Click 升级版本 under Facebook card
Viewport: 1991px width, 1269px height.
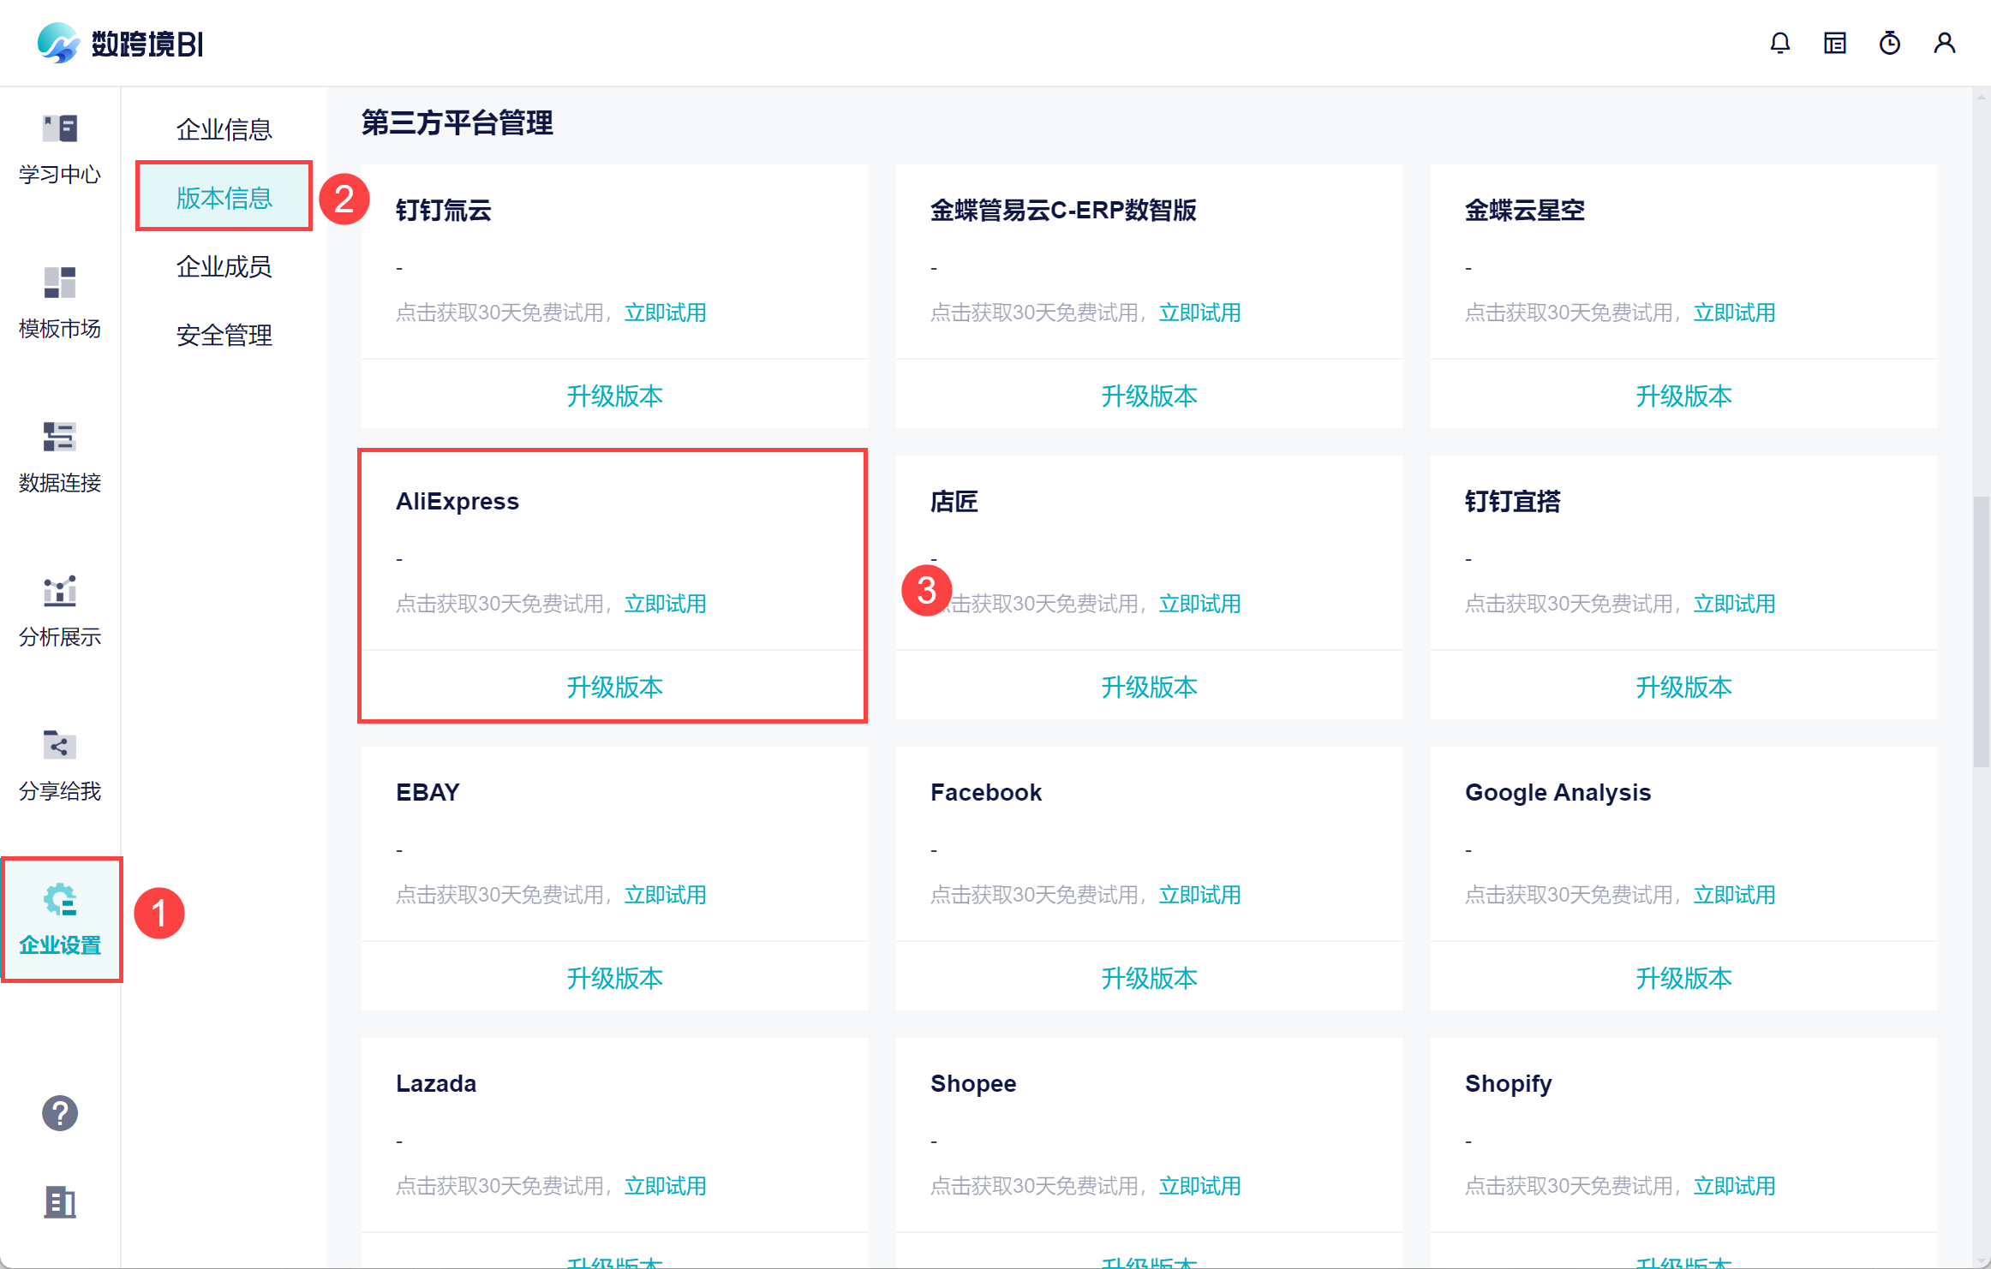click(1150, 978)
